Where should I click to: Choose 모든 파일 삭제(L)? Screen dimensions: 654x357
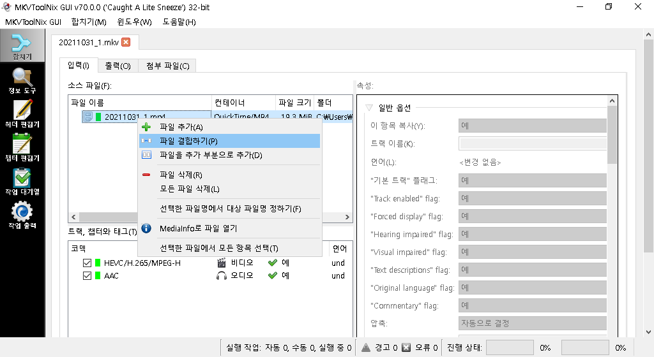(x=229, y=189)
